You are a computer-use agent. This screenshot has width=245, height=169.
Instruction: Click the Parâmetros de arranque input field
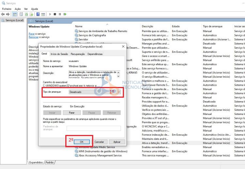pos(94,128)
